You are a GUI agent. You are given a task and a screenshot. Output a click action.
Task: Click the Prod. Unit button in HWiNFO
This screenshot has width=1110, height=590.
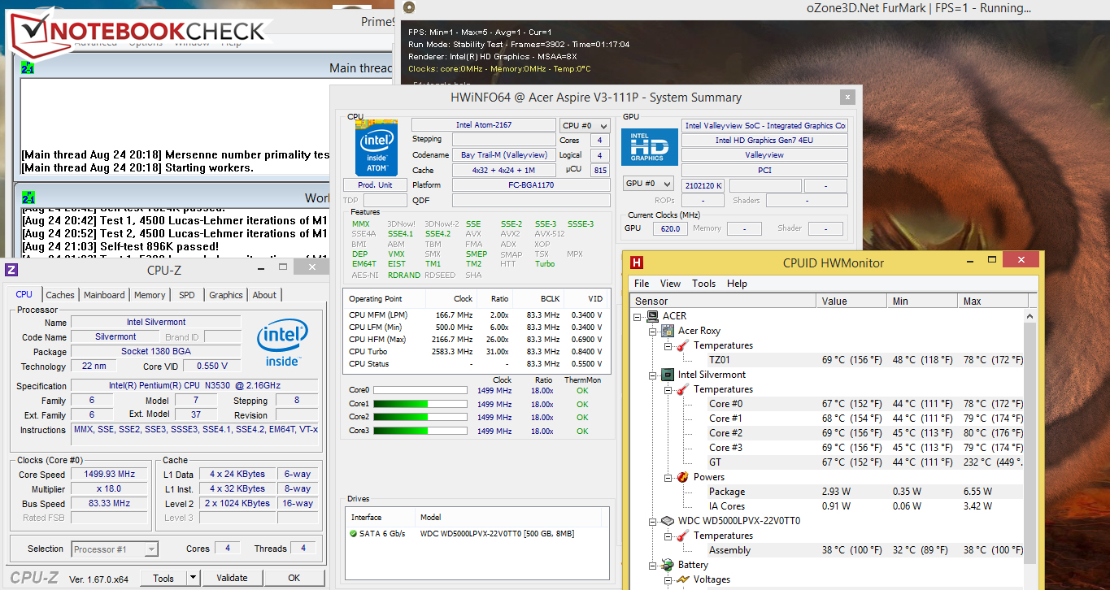[375, 184]
